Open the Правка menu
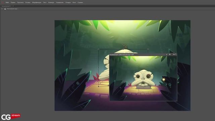Screen dimensions: 215x121 (13, 2)
